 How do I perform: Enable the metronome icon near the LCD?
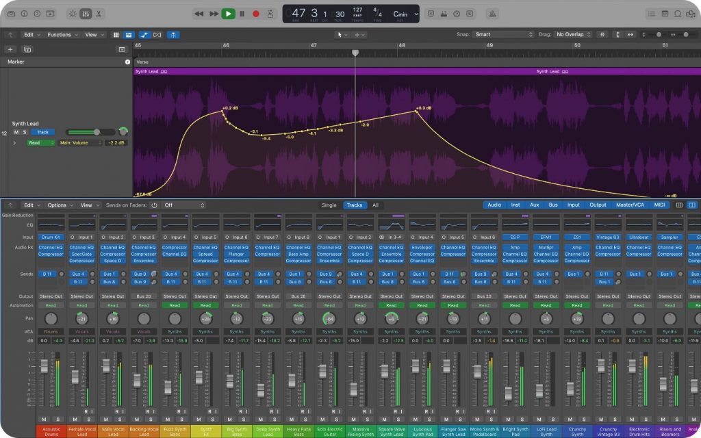click(492, 13)
